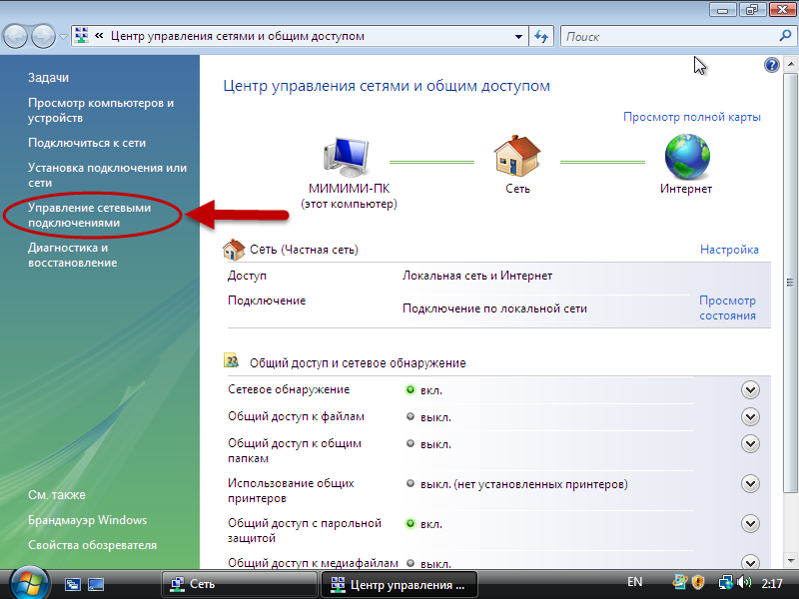Open recent pages dropdown next to Forward
This screenshot has height=599, width=799.
[x=63, y=37]
